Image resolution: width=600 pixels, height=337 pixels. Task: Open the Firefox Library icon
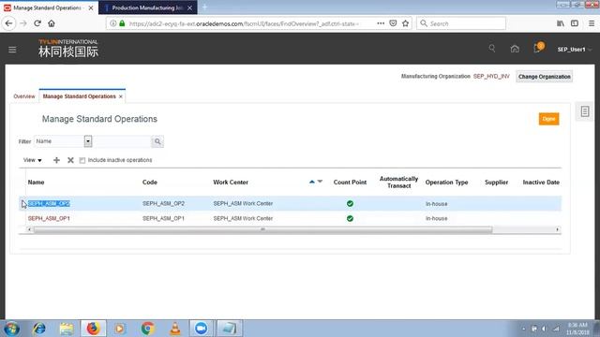(x=561, y=23)
